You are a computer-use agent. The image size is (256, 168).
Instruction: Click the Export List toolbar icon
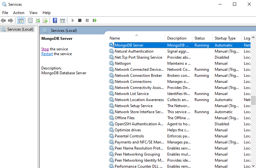[45, 20]
